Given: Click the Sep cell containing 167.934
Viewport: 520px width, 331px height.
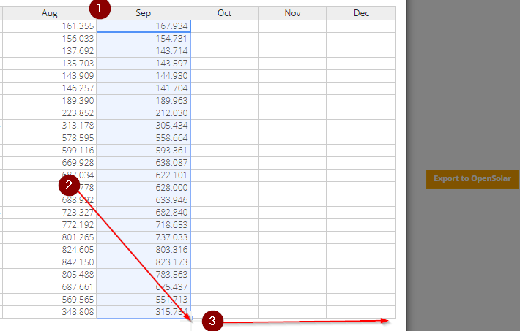Looking at the screenshot, I should coord(144,26).
